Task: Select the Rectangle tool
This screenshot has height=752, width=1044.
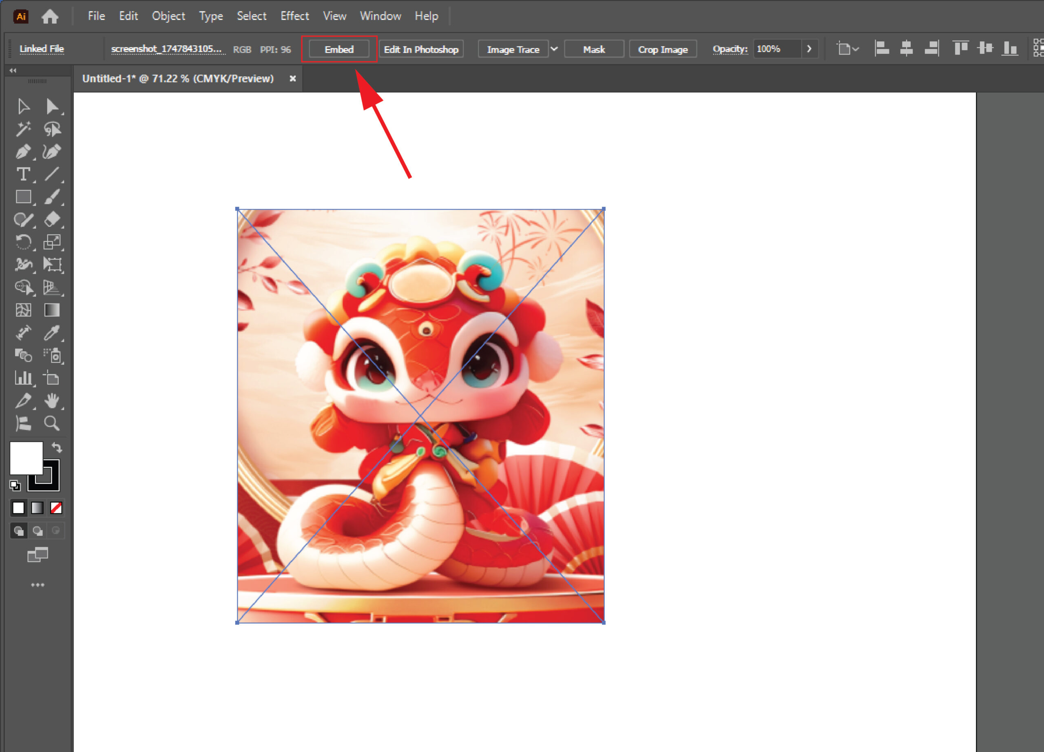Action: pyautogui.click(x=24, y=197)
